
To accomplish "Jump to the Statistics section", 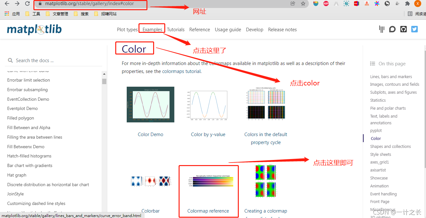I will click(x=378, y=100).
